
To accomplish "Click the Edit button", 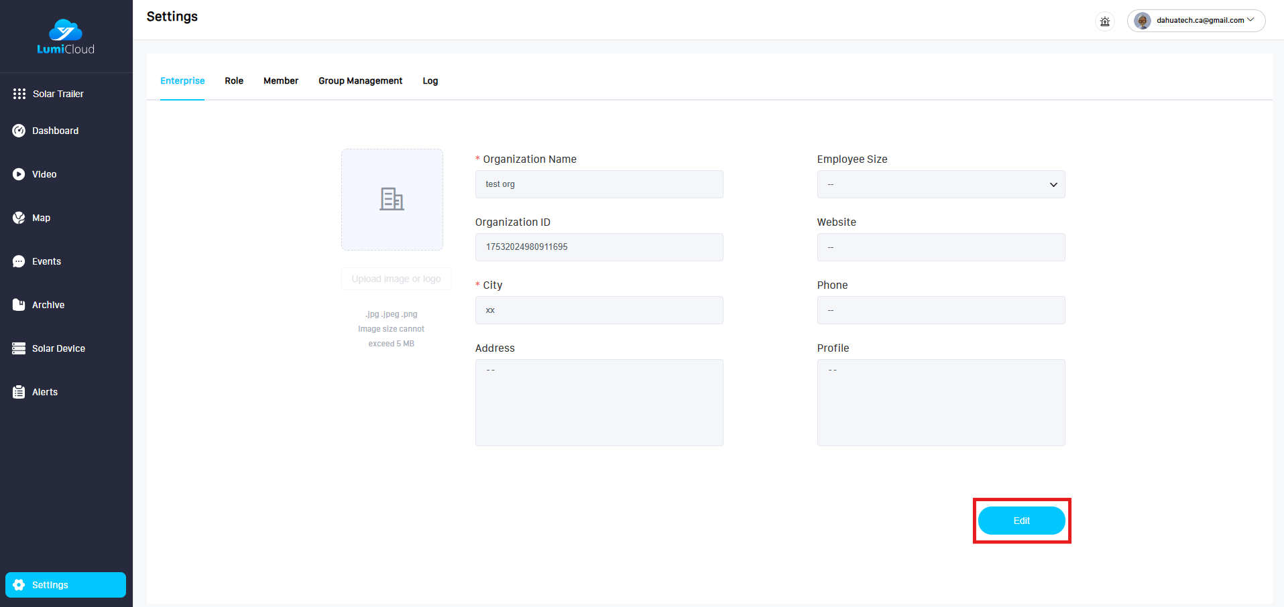I will click(1021, 521).
